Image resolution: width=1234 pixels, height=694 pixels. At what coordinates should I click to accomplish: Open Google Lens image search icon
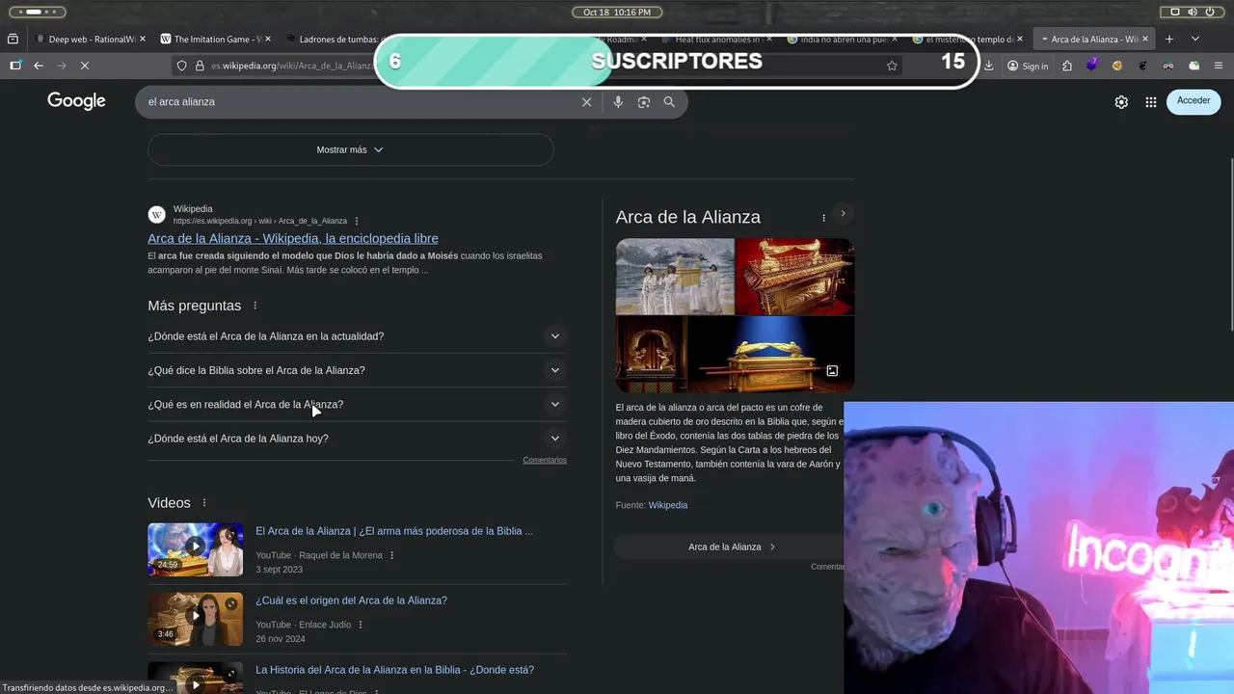(644, 102)
